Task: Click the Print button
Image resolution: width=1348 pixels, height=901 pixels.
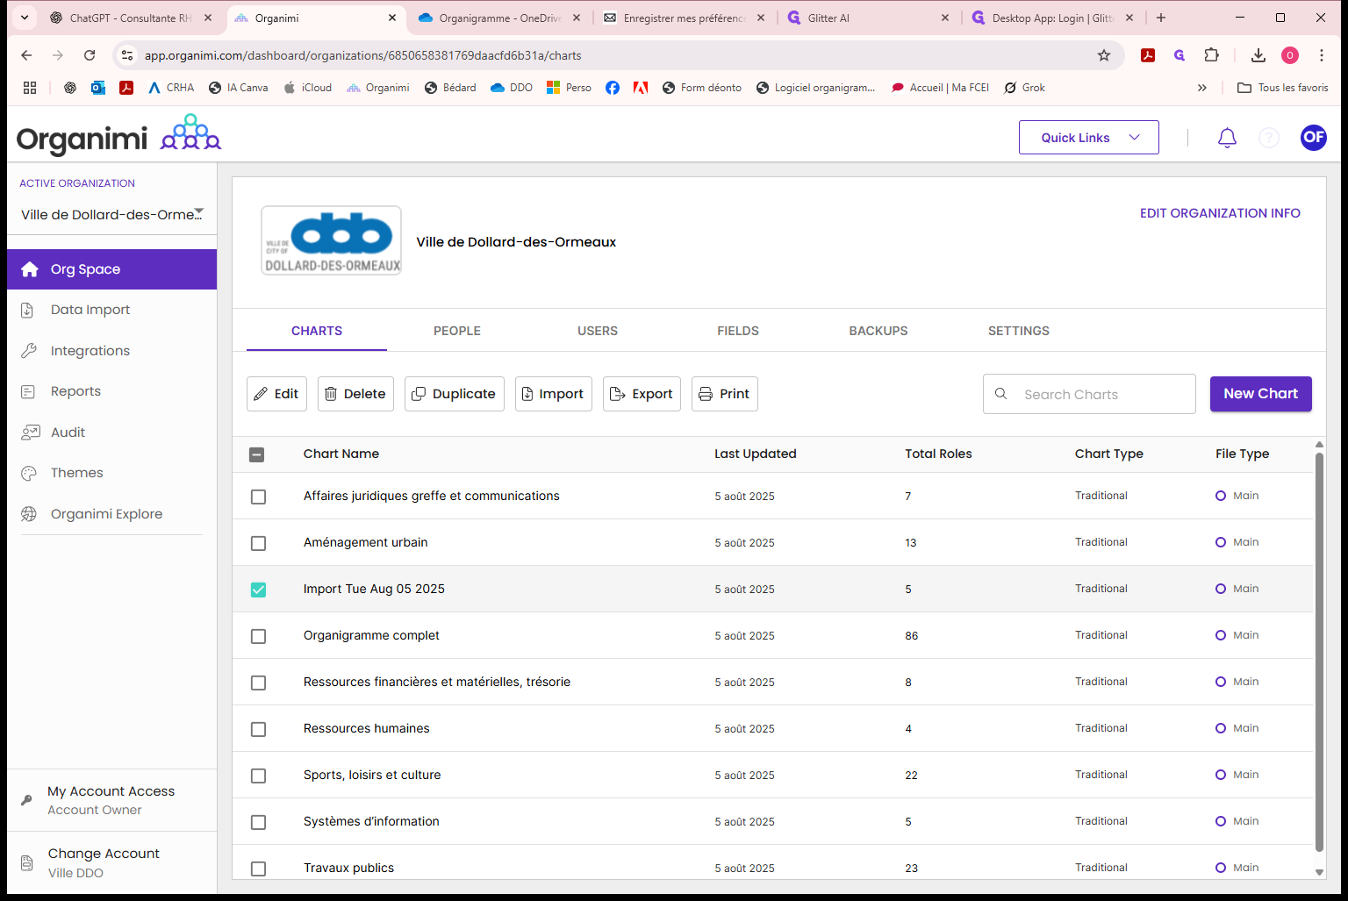Action: coord(725,394)
